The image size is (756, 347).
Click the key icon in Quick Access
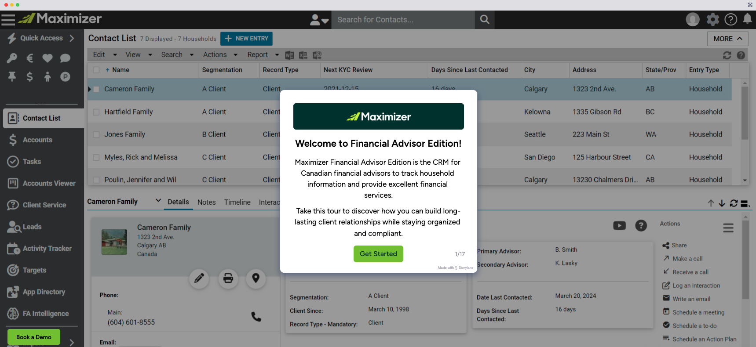(x=12, y=58)
